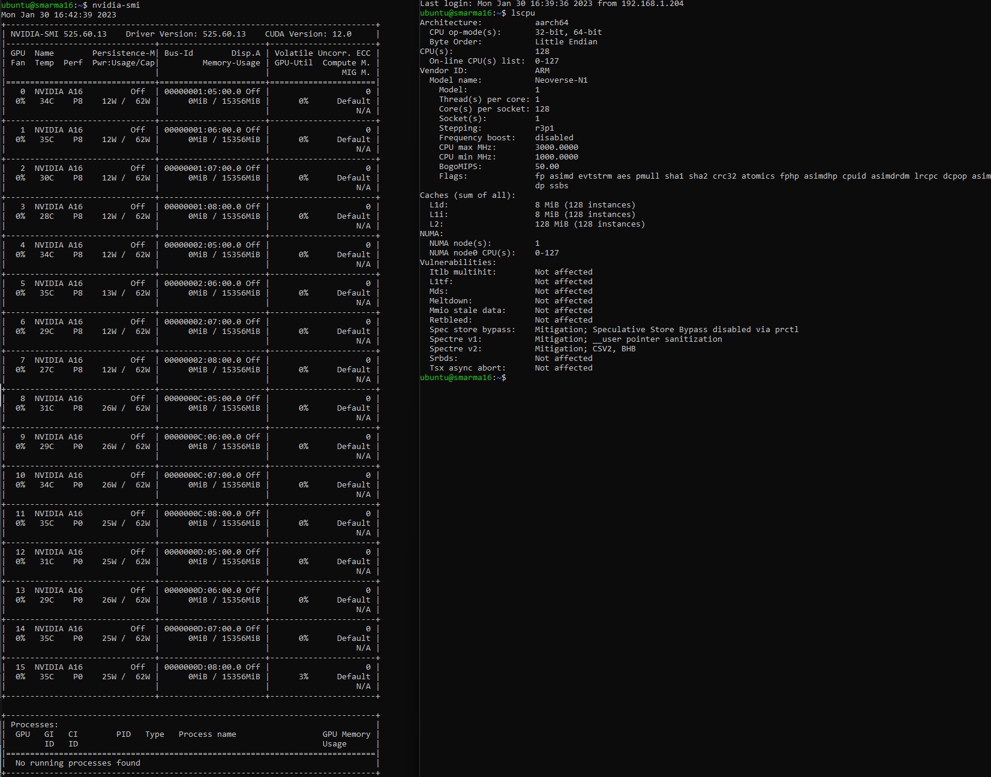Screen dimensions: 991x777
Task: Click 'NVIDIA-SMI 525.60.13' in the header
Action: (59, 34)
